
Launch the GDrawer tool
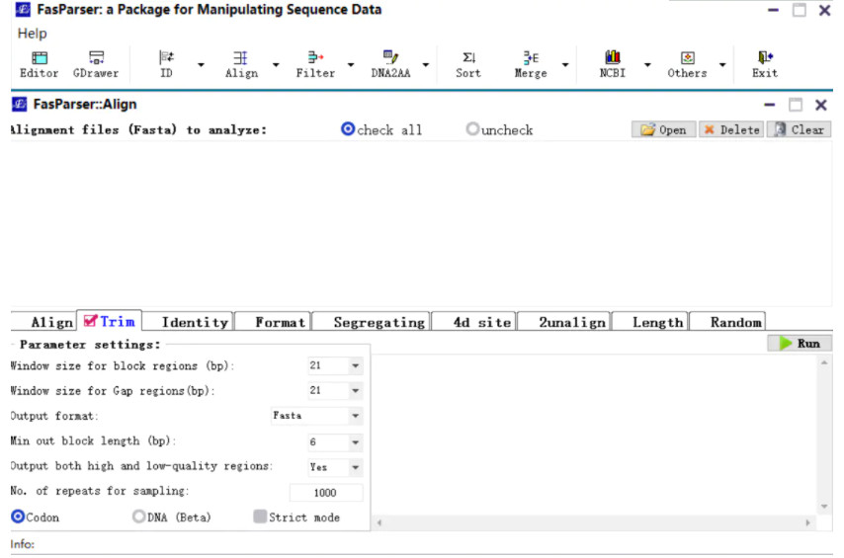click(96, 64)
